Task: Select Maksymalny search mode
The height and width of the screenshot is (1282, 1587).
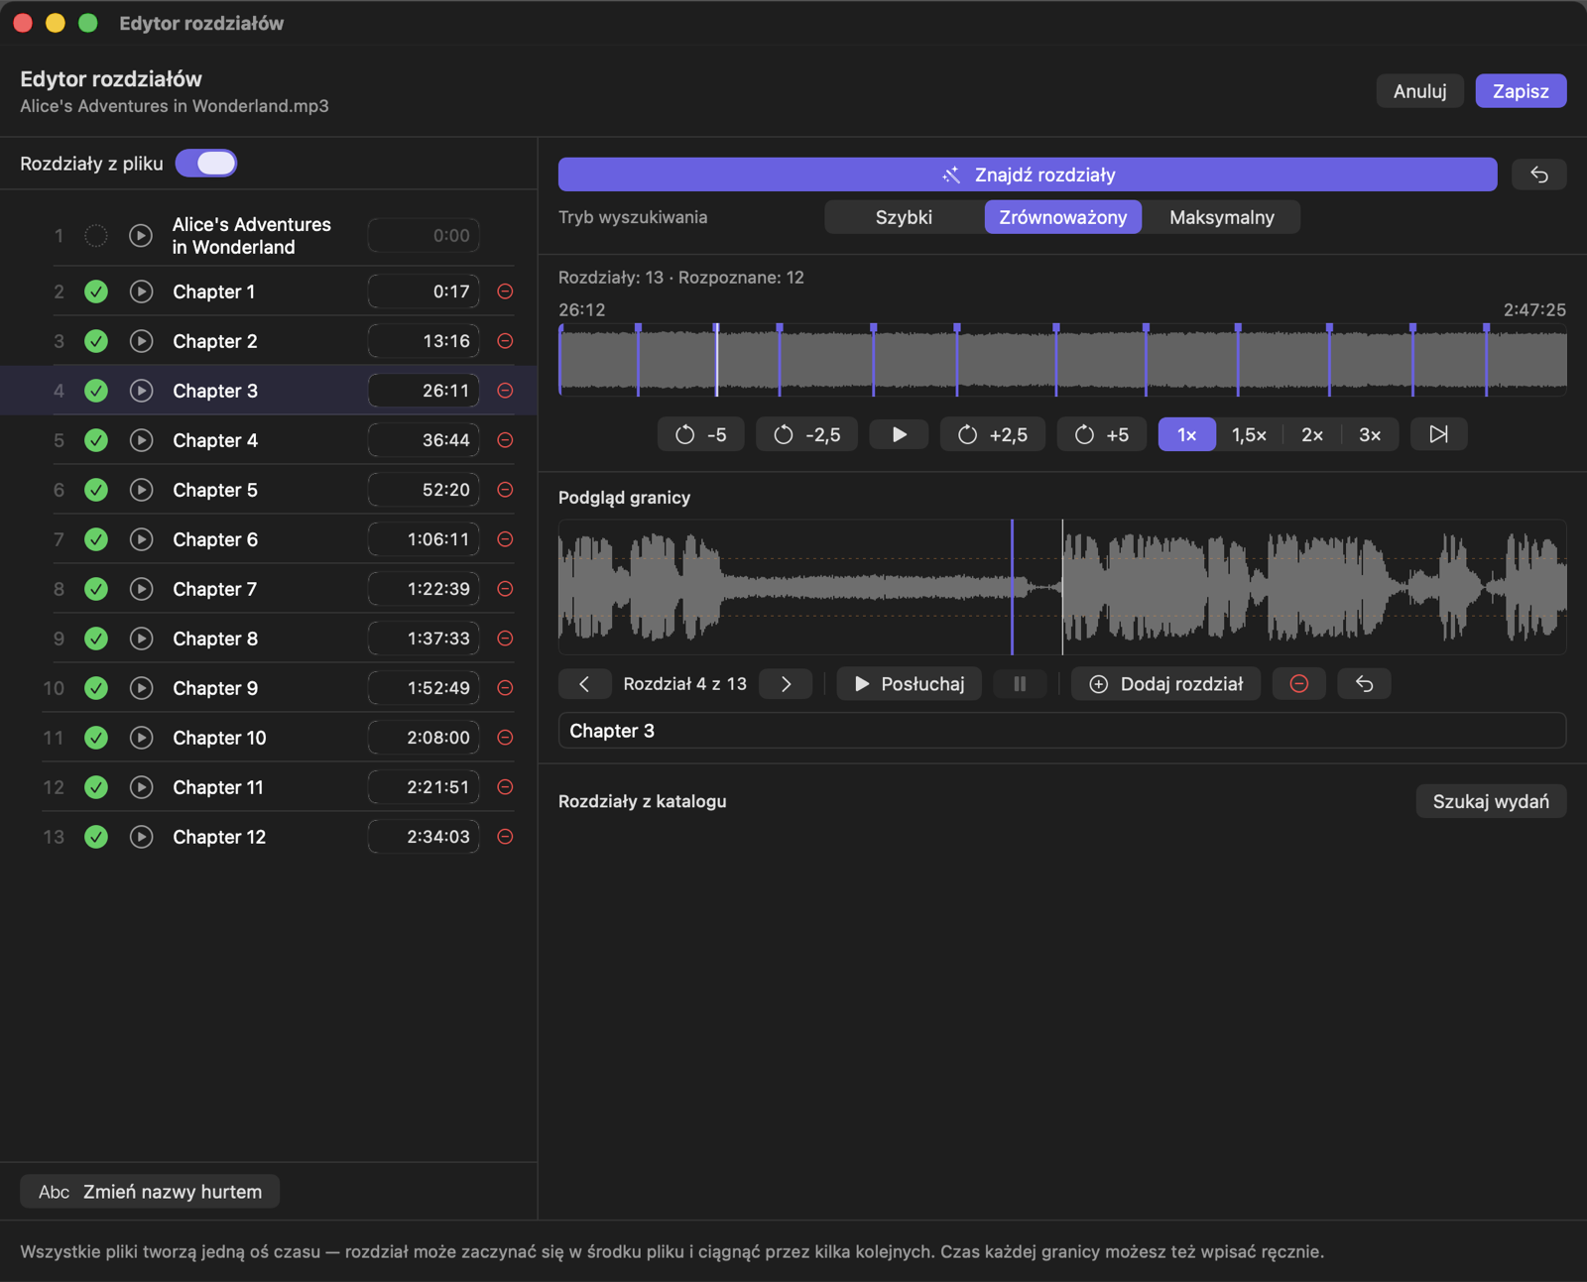Action: [1222, 217]
